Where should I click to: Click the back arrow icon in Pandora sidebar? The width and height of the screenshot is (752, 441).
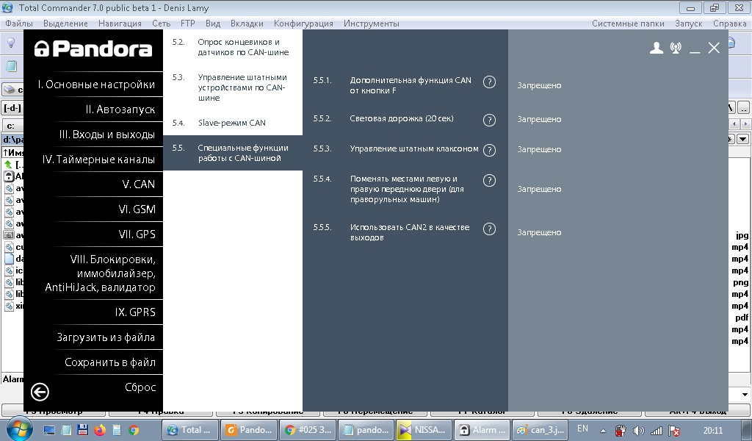[40, 392]
